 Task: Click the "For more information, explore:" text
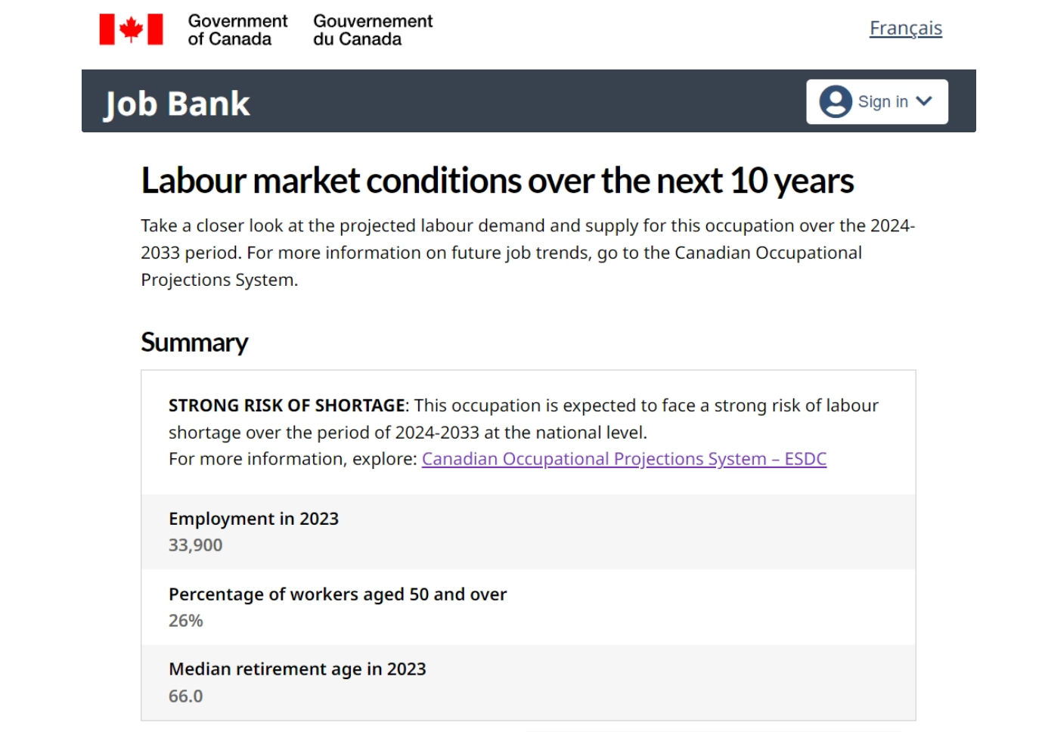[x=293, y=459]
